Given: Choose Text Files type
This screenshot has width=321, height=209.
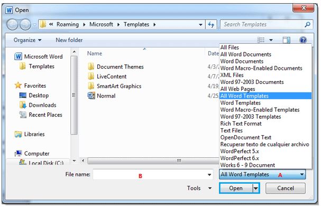Looking at the screenshot, I should 265,130.
